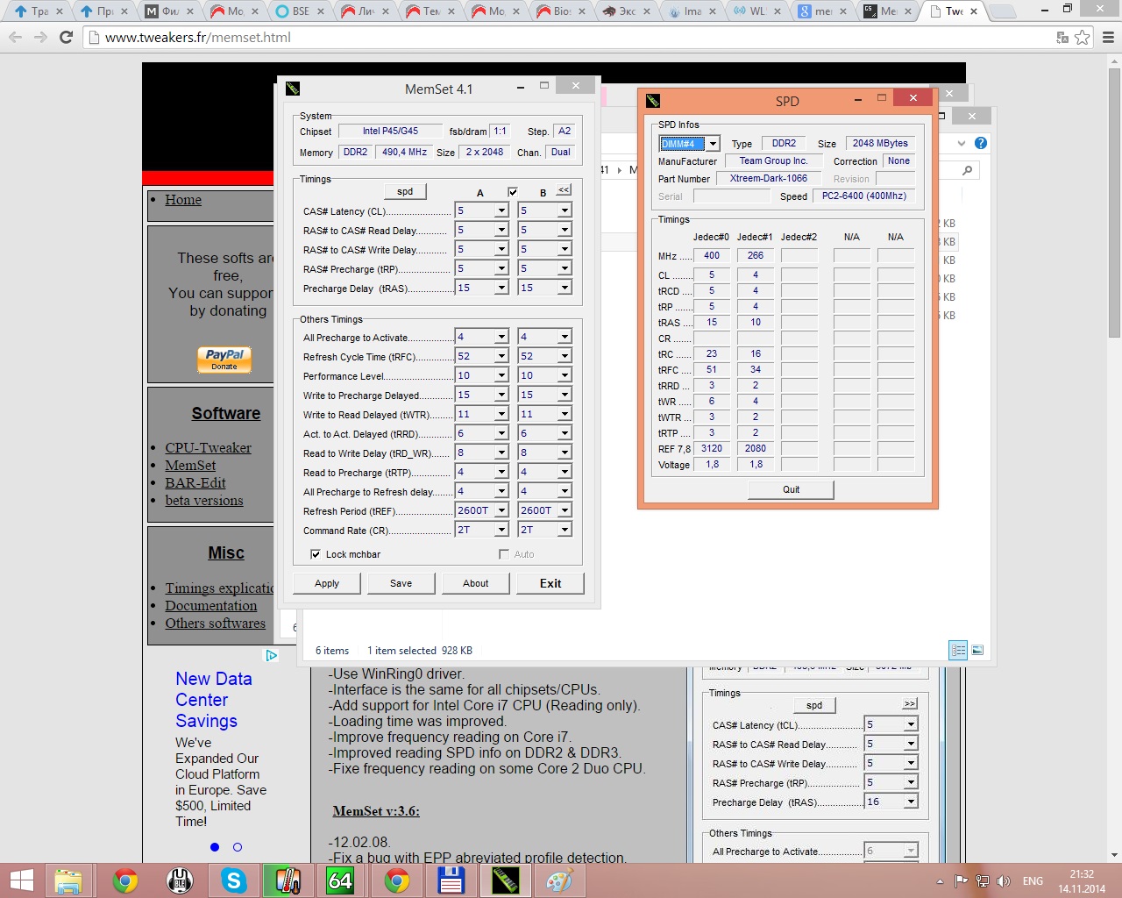Open Refresh Period (tREF) column A dropdown
1122x898 pixels.
[x=501, y=510]
